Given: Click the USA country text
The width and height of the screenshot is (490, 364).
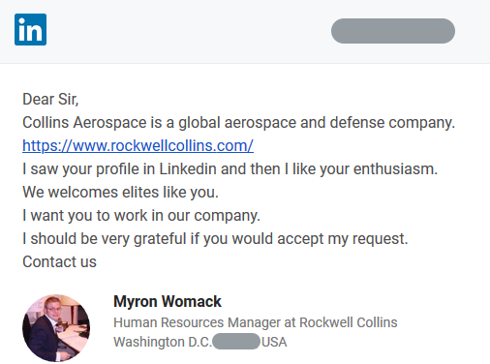Looking at the screenshot, I should pos(274,342).
